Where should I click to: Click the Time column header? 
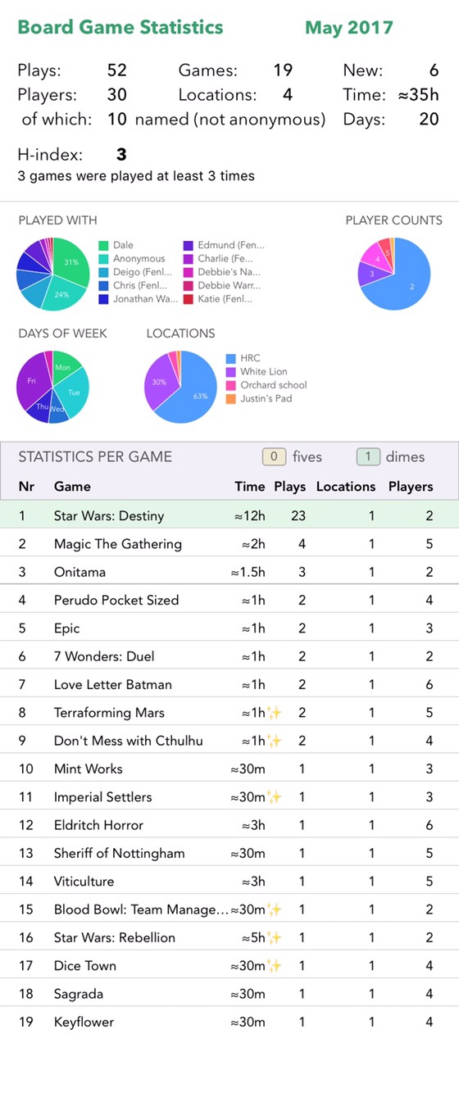pos(250,486)
